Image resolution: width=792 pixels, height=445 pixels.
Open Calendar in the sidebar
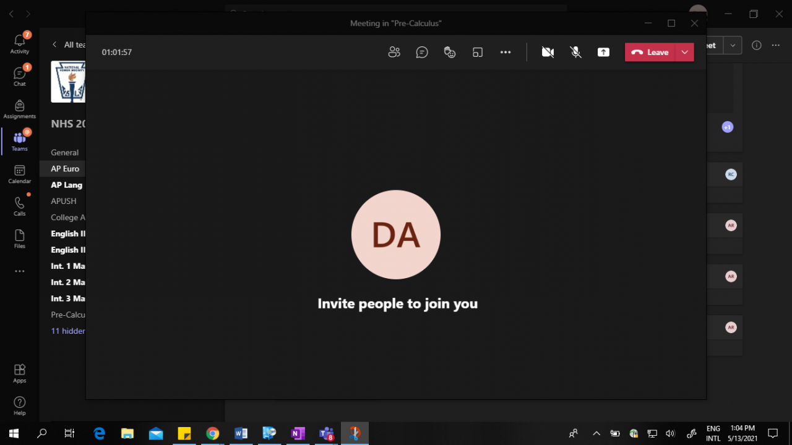pyautogui.click(x=20, y=174)
